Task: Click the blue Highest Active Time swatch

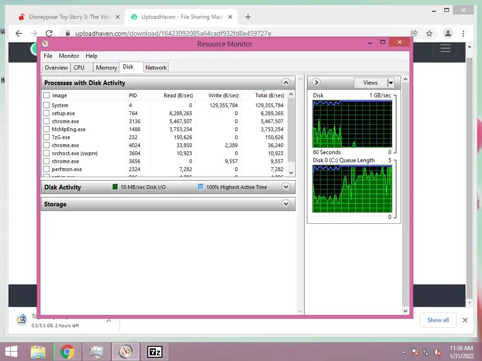Action: tap(201, 187)
